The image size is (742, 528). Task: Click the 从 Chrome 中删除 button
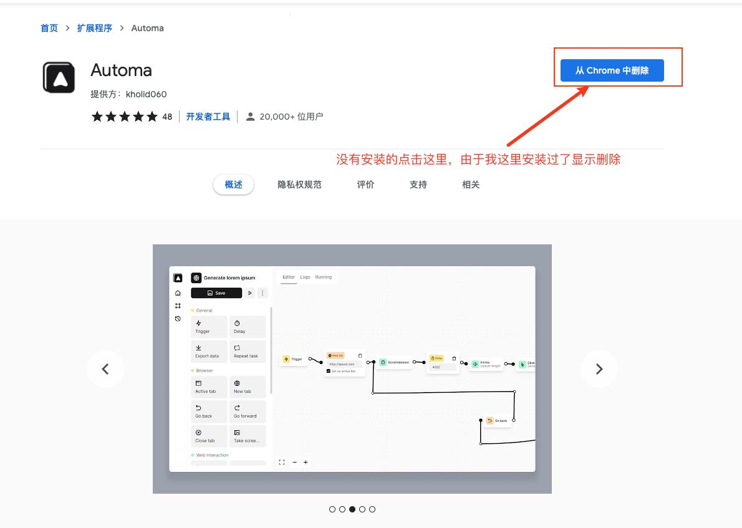612,70
